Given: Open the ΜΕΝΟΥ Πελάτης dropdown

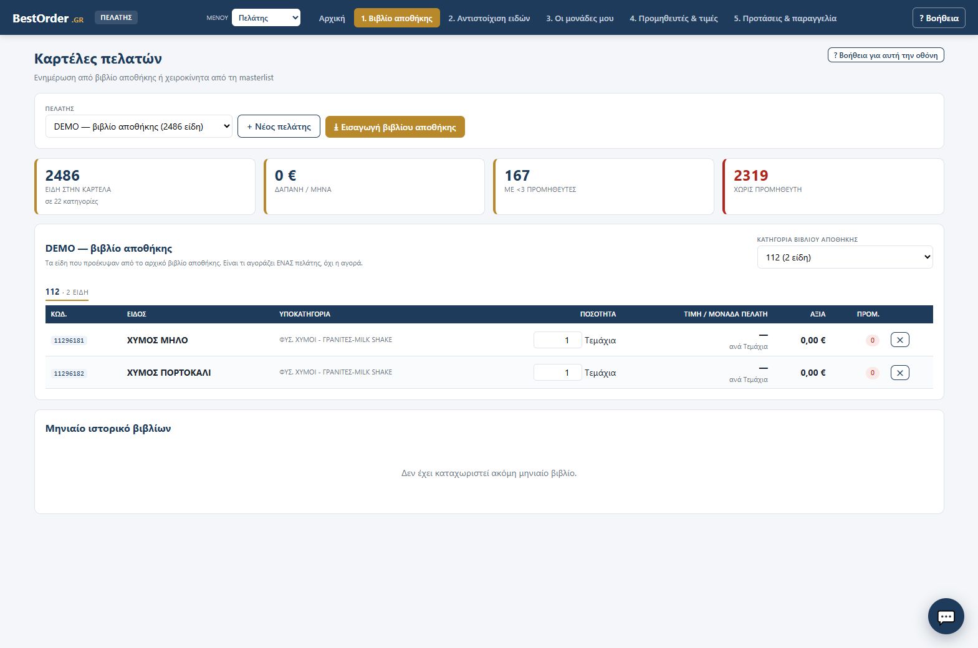Looking at the screenshot, I should [x=266, y=17].
